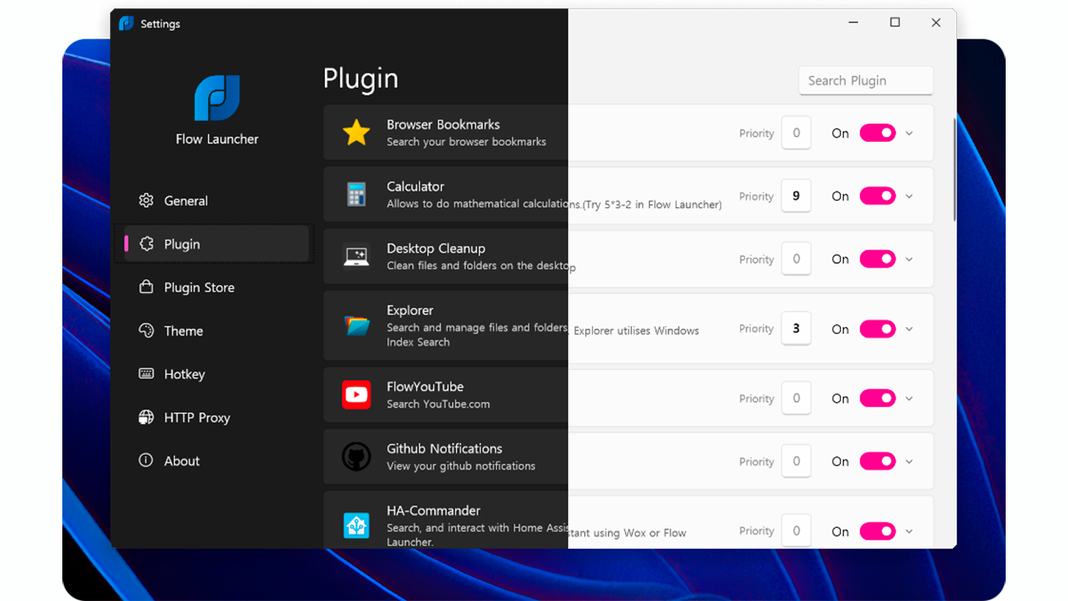Maximize the Settings window

(895, 23)
